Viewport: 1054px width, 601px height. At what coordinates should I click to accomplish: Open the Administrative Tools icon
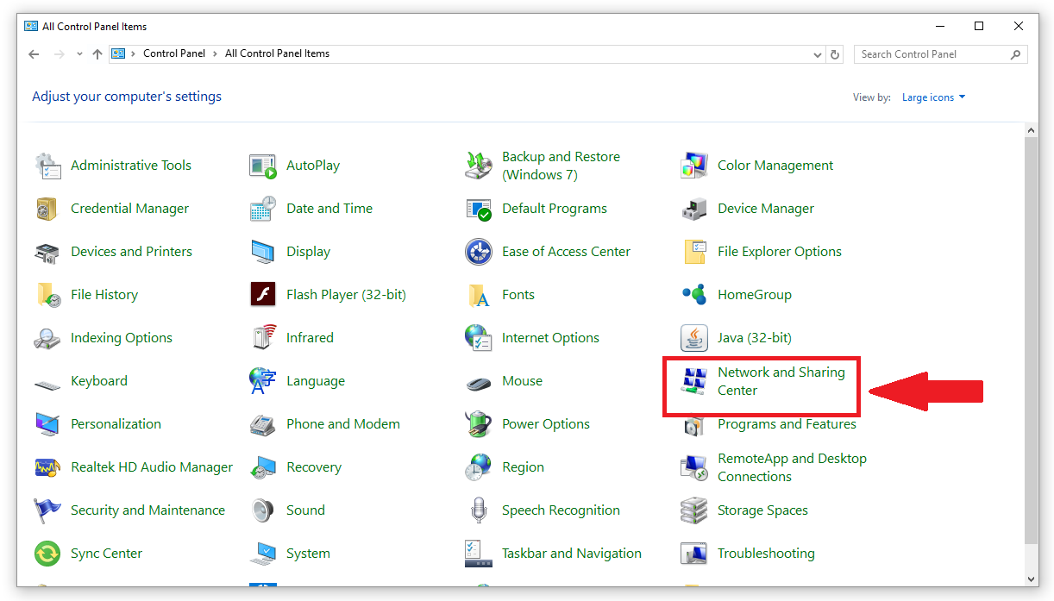pyautogui.click(x=47, y=166)
